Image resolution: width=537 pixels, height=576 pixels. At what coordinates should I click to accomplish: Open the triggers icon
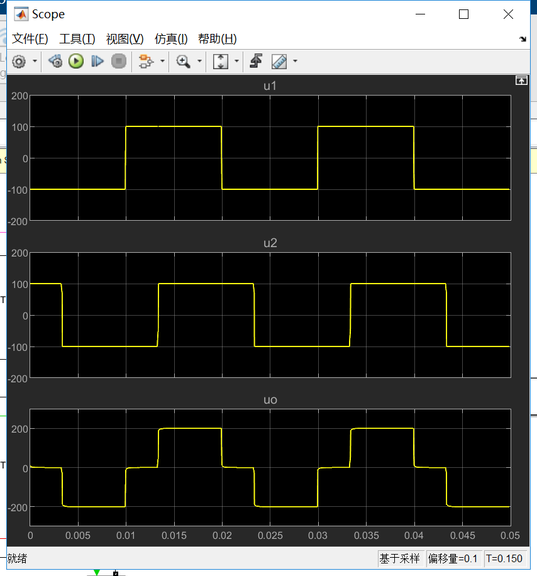coord(256,61)
